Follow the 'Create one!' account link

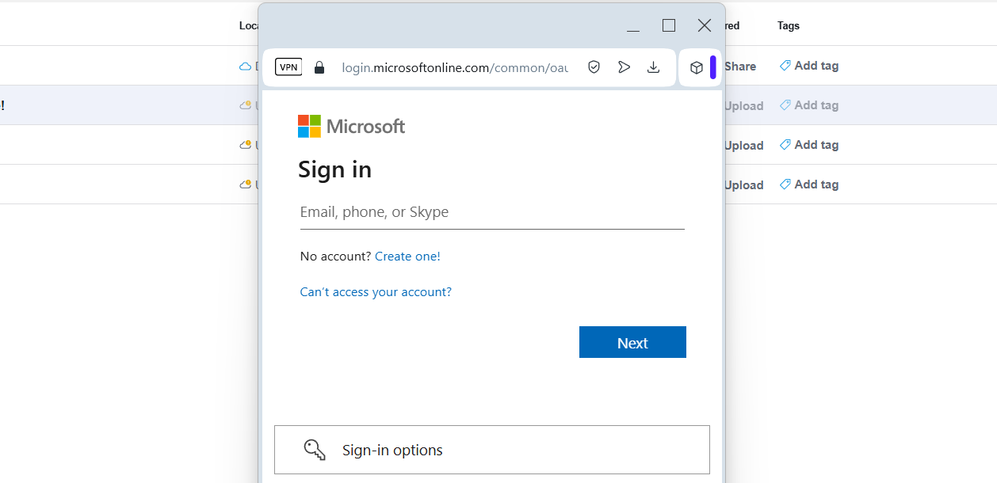pyautogui.click(x=407, y=257)
